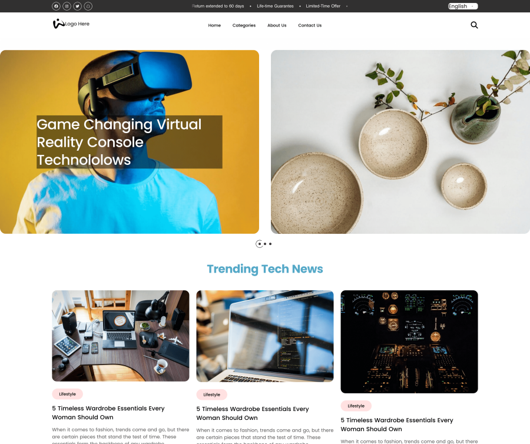Open the About Us page
The image size is (530, 444).
[277, 25]
